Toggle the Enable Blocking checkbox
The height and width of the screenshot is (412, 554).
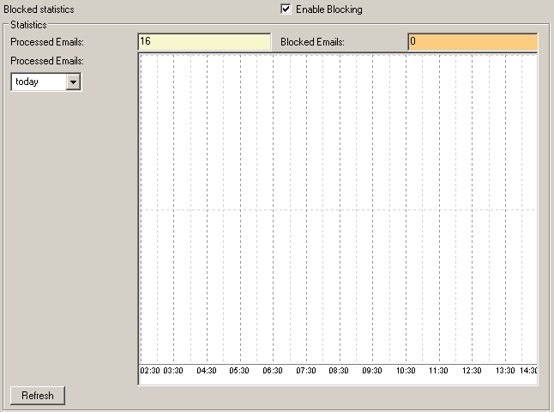[286, 9]
